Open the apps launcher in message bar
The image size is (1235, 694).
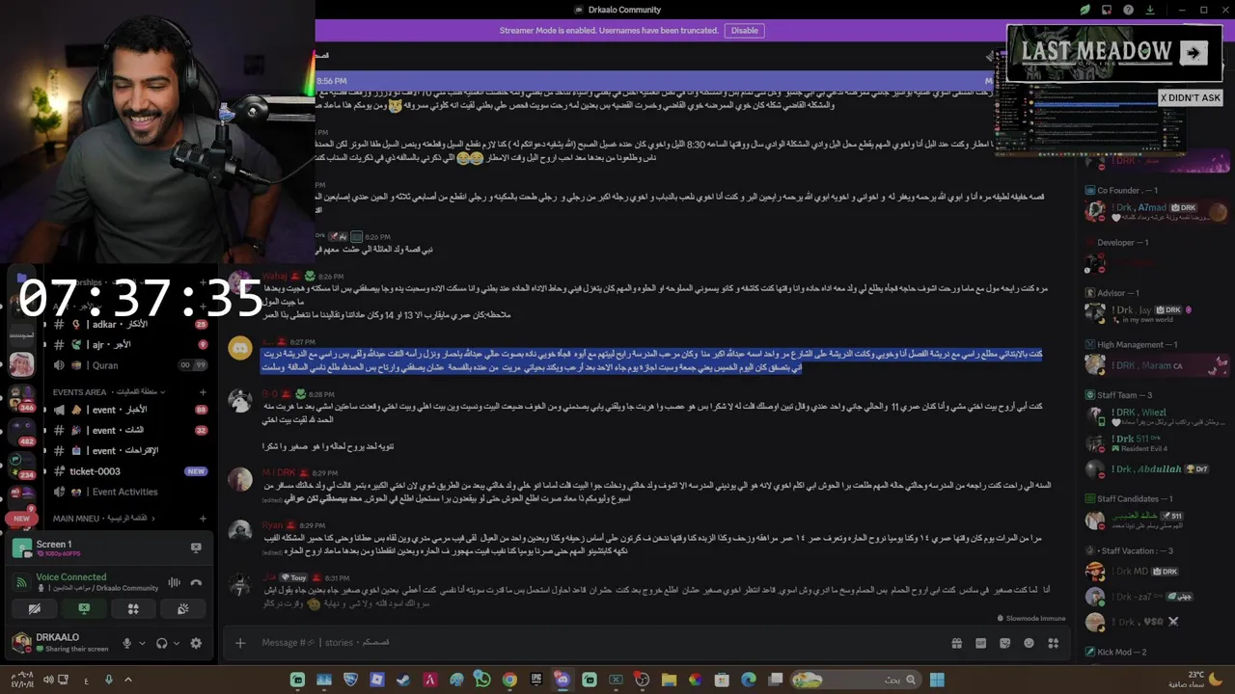coord(1054,643)
